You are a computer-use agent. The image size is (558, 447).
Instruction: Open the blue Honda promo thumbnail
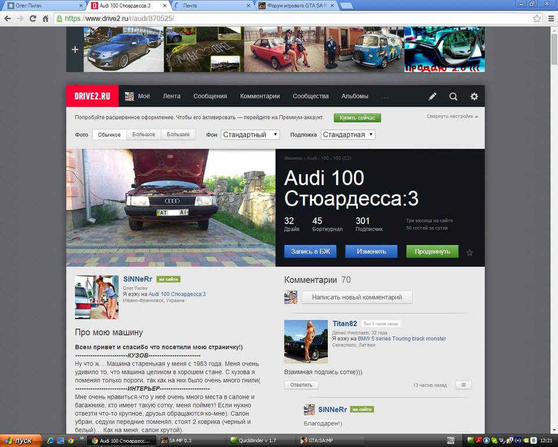124,49
